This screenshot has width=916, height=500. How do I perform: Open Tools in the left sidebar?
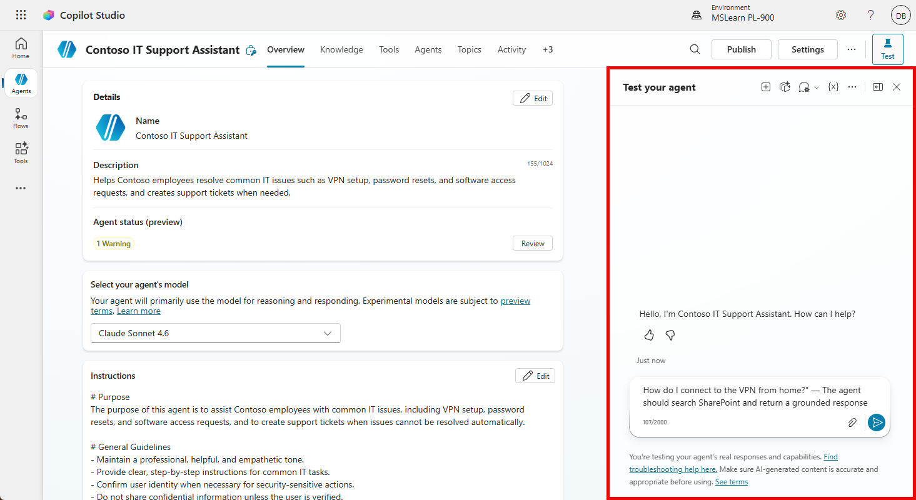[21, 153]
